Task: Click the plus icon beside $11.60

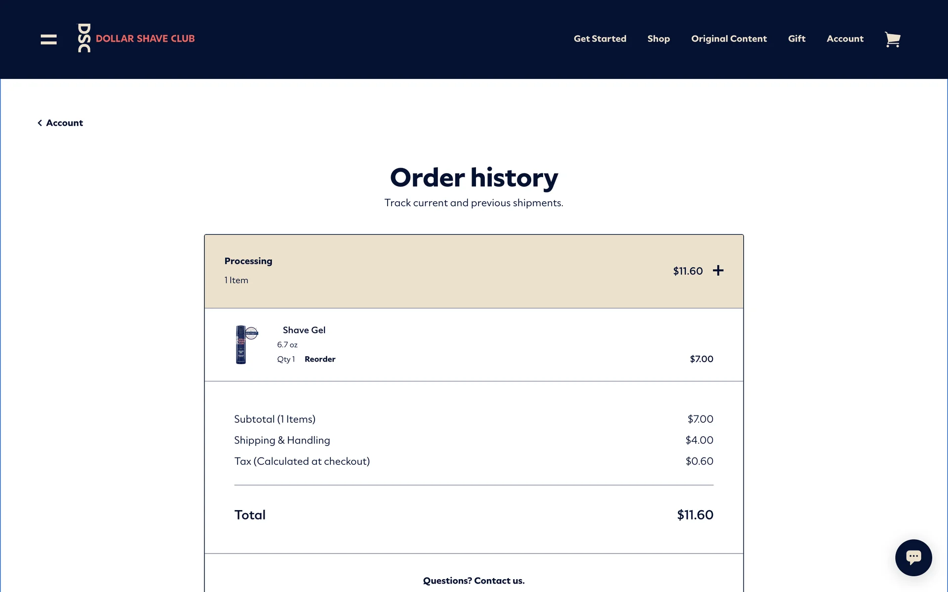Action: pyautogui.click(x=718, y=270)
